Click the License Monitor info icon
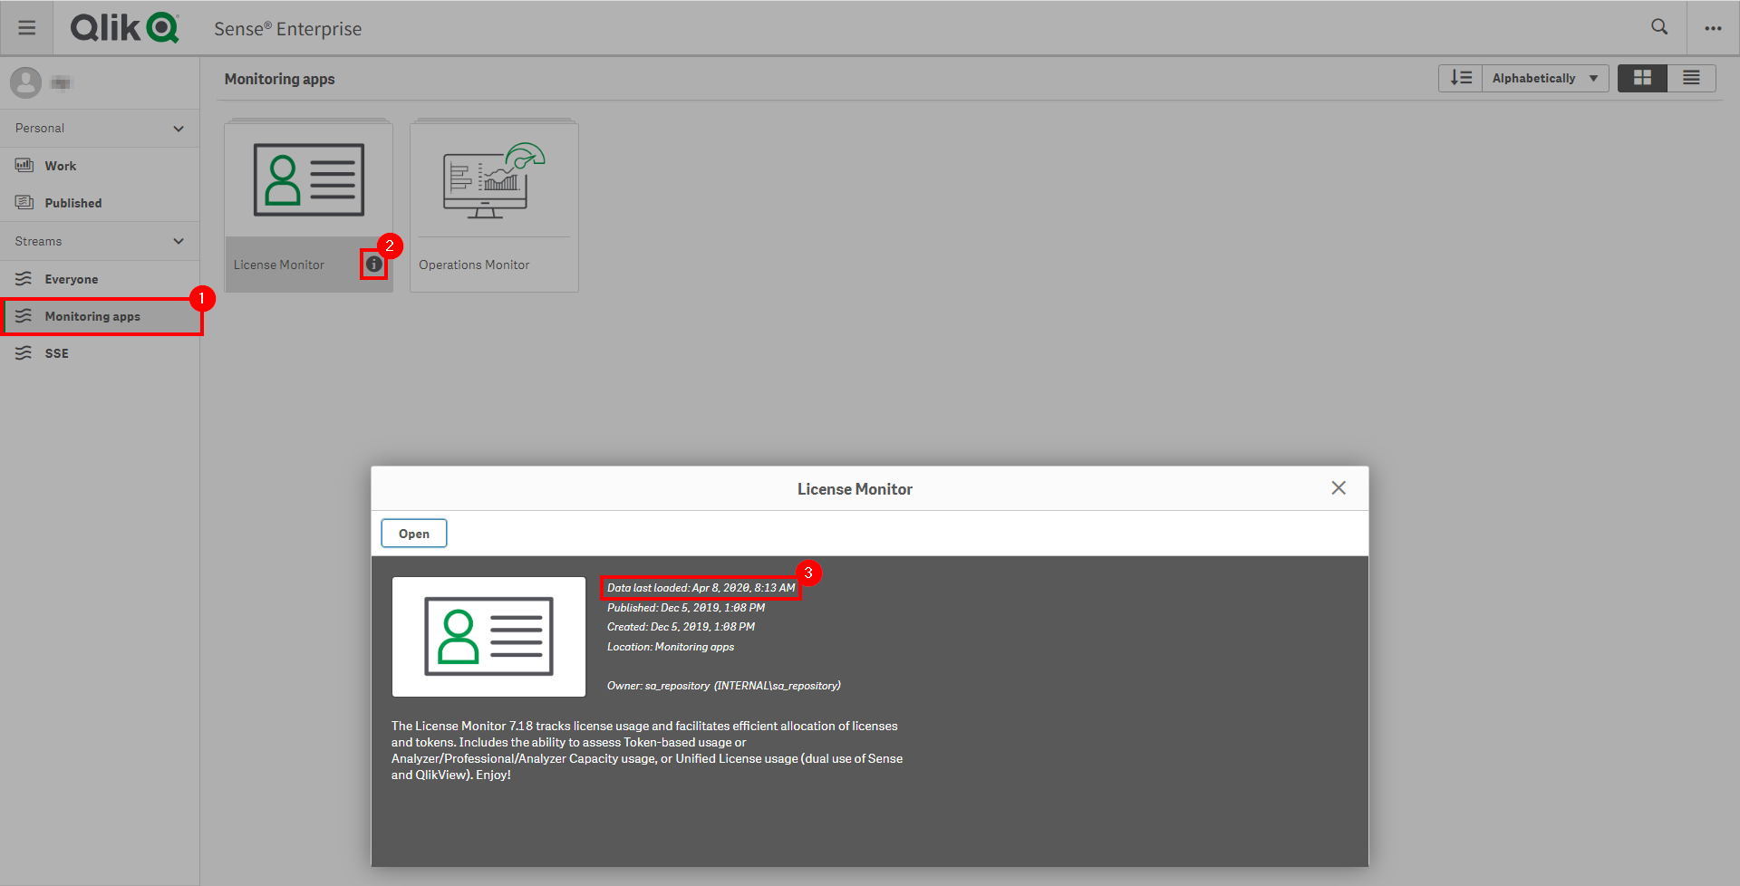Screen dimensions: 1740x886 (x=374, y=265)
